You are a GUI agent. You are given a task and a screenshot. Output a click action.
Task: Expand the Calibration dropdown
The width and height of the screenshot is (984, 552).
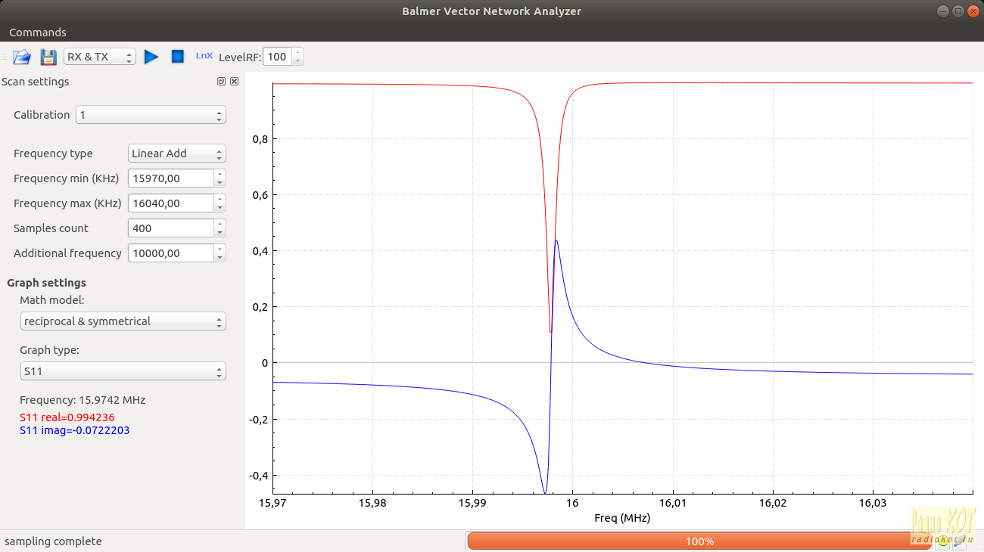(x=151, y=115)
